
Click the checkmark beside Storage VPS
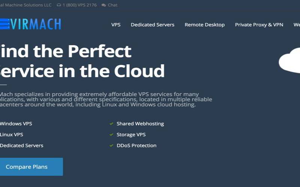[111, 135]
